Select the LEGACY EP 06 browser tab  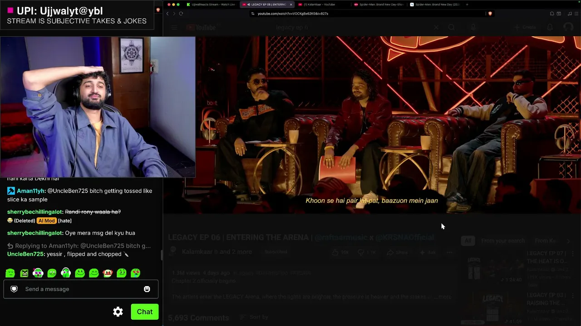click(x=267, y=5)
